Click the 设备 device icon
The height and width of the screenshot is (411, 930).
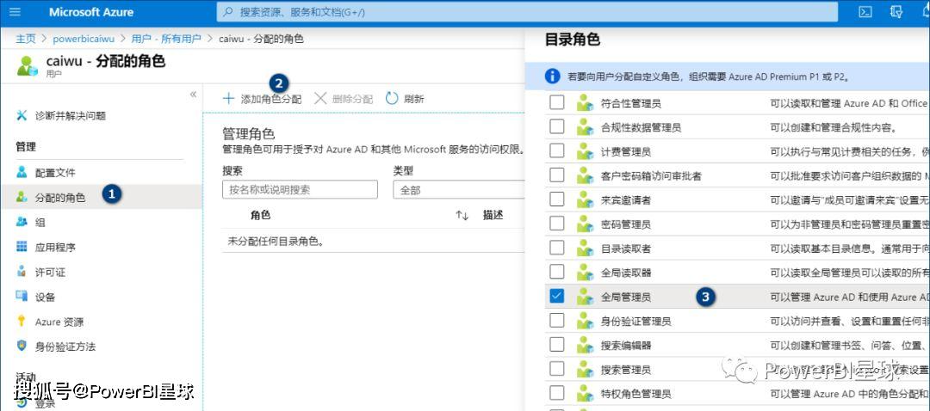coord(22,297)
